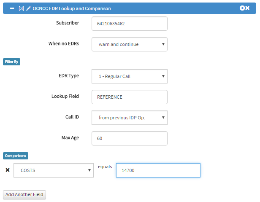Click the OCNCC EDR Lookup and Comparison title

pos(72,8)
